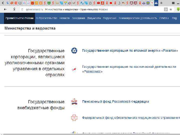The height and width of the screenshot is (135, 180).
Task: Open the «О Правительстве» menu item
Action: pyautogui.click(x=46, y=18)
